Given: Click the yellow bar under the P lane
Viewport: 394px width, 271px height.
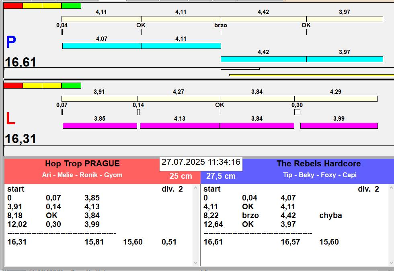Looking at the screenshot, I should [312, 75].
